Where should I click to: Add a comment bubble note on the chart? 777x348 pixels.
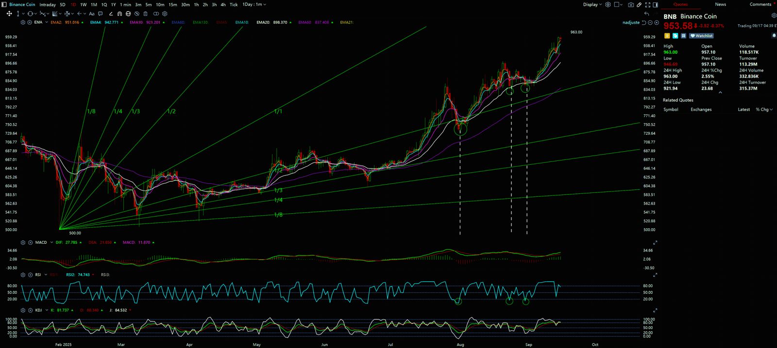(101, 14)
